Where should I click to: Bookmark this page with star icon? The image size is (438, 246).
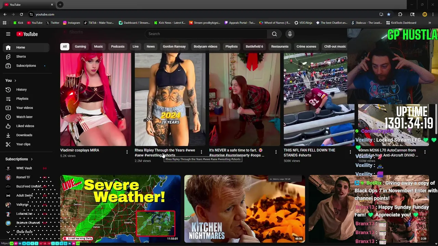pos(389,14)
